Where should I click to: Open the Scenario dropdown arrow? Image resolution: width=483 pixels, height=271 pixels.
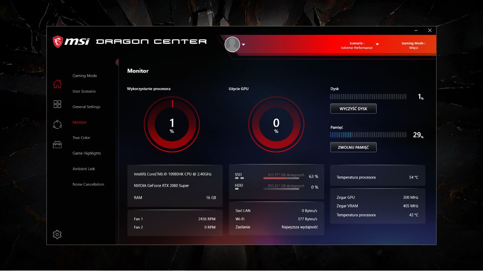point(377,44)
